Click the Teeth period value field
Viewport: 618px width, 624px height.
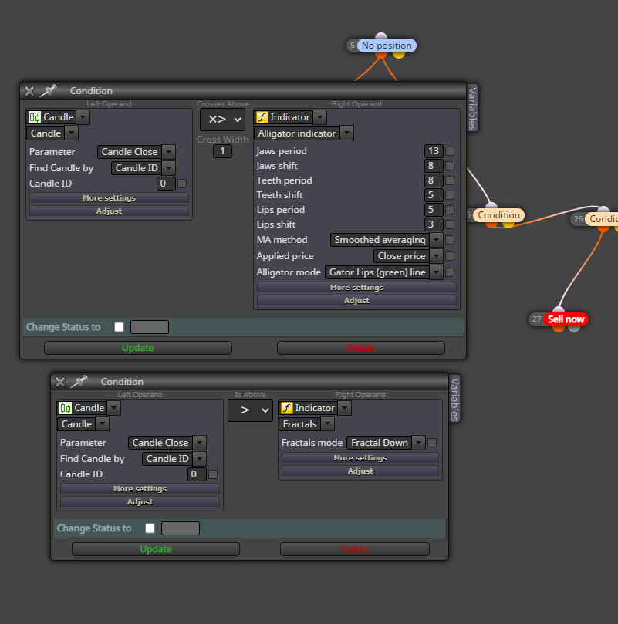434,180
